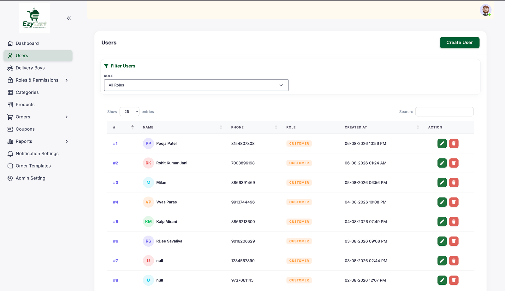Open Order Templates page

coord(38,166)
